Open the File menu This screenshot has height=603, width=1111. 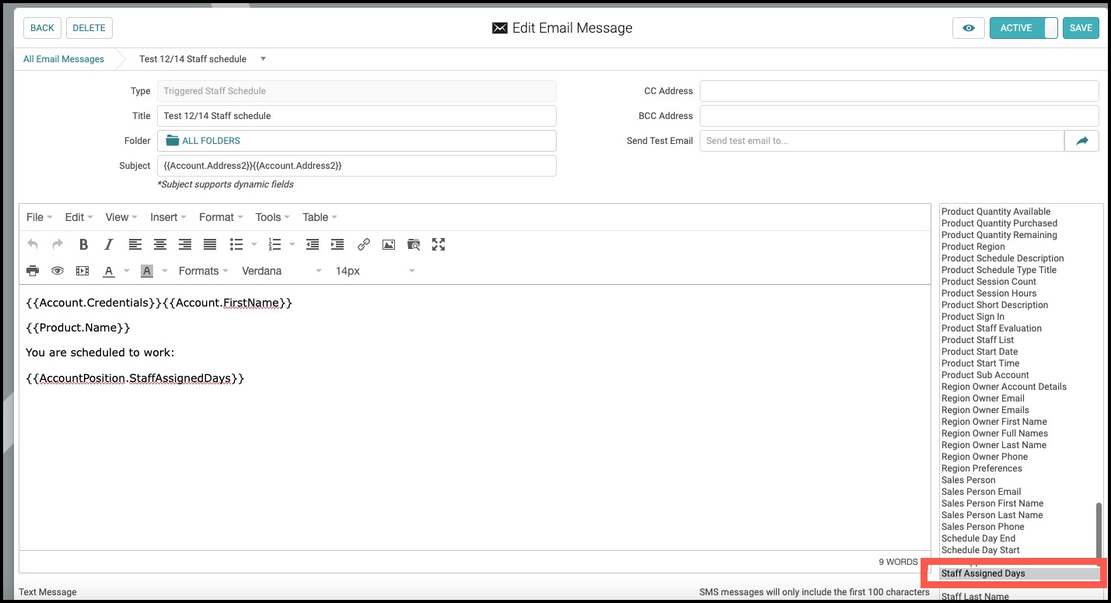pos(40,217)
